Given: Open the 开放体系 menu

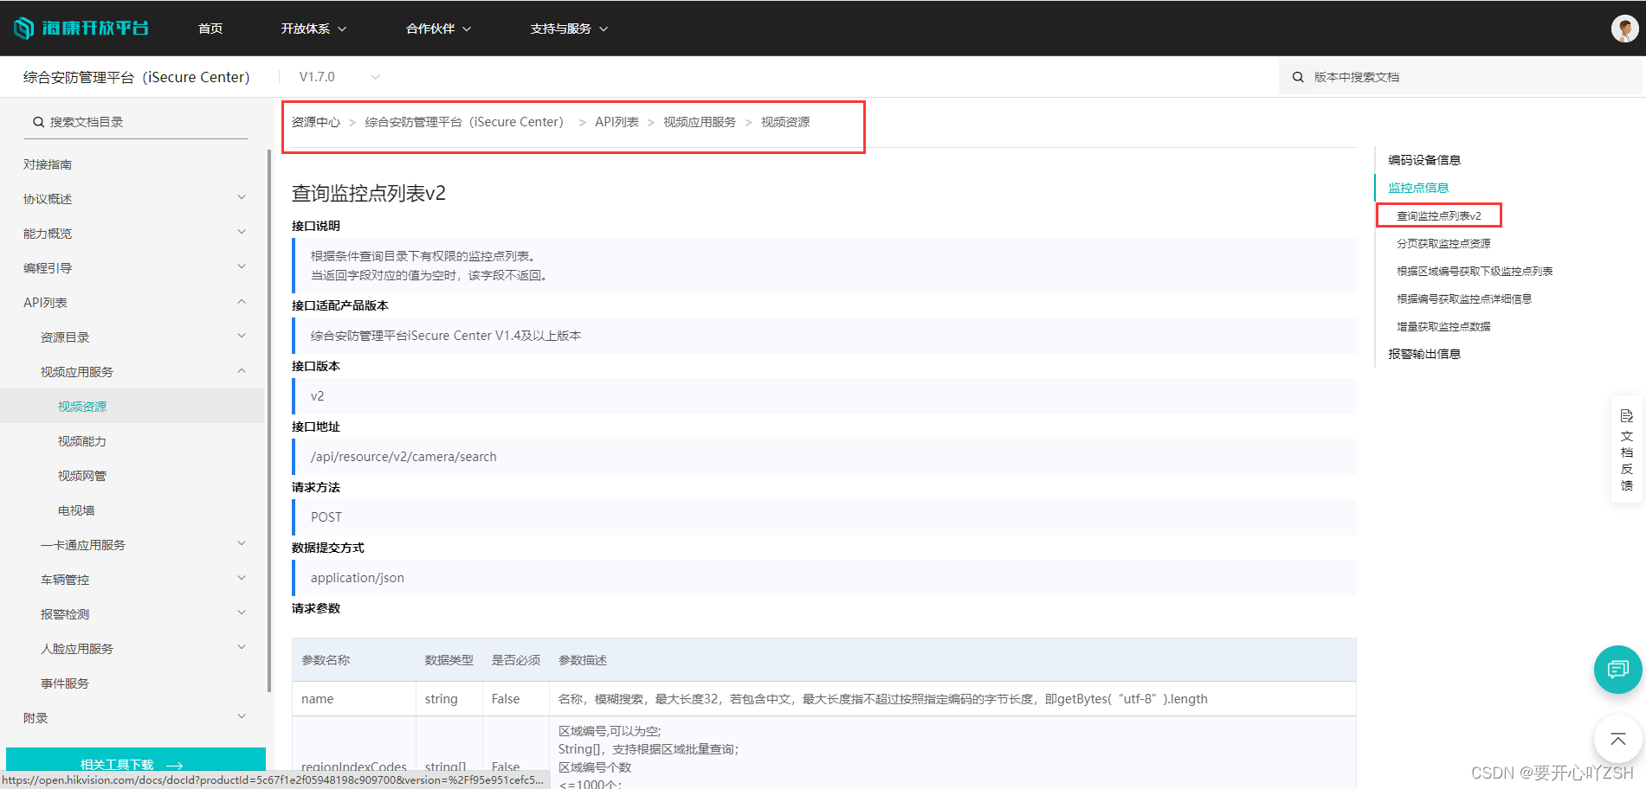Looking at the screenshot, I should [312, 28].
